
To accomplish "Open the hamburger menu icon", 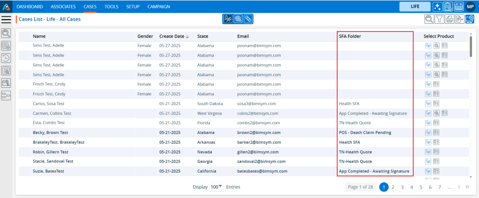I will click(x=6, y=19).
